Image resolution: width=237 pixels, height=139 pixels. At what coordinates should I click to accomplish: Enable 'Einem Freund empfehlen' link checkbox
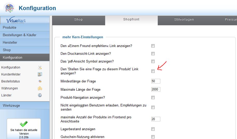click(153, 46)
